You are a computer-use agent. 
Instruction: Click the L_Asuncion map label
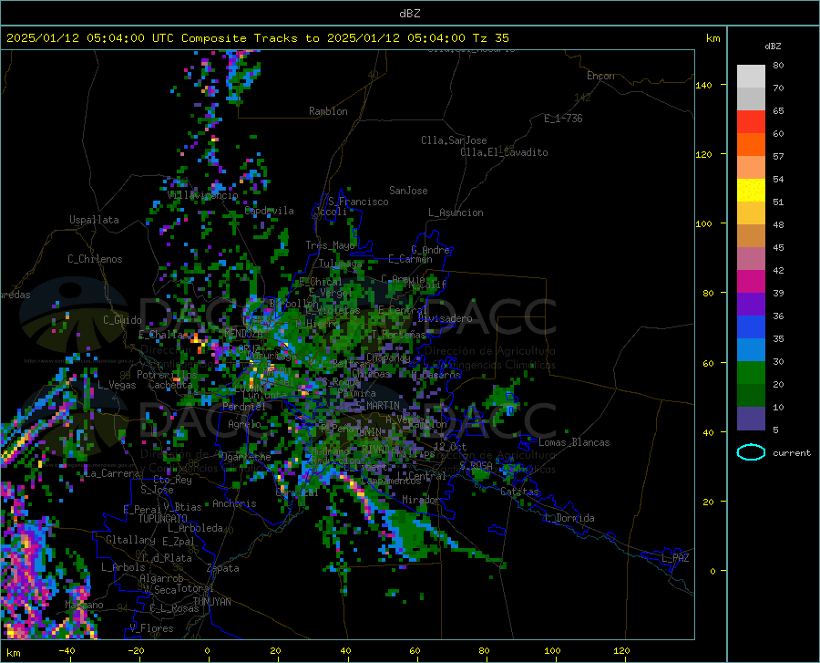456,212
